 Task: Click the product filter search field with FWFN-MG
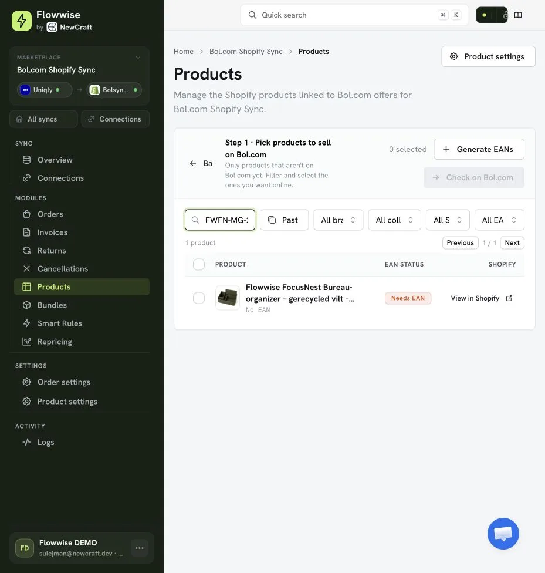click(220, 220)
